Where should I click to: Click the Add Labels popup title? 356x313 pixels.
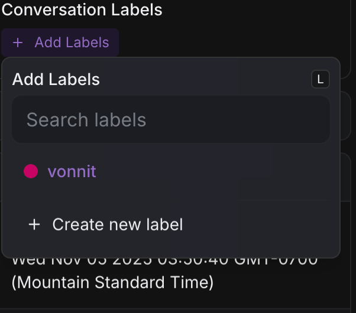pos(56,80)
